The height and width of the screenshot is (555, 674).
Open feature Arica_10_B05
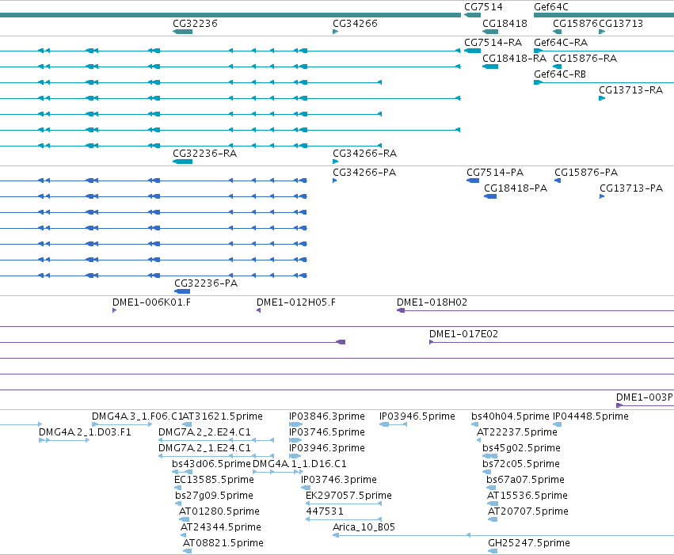point(364,528)
